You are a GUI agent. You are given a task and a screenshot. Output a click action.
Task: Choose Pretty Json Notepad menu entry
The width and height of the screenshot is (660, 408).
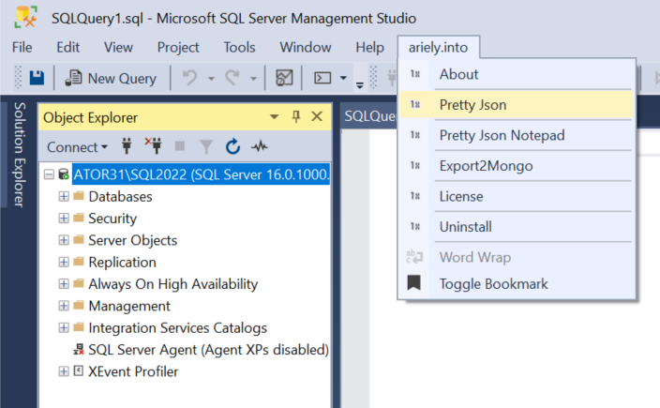coord(517,135)
